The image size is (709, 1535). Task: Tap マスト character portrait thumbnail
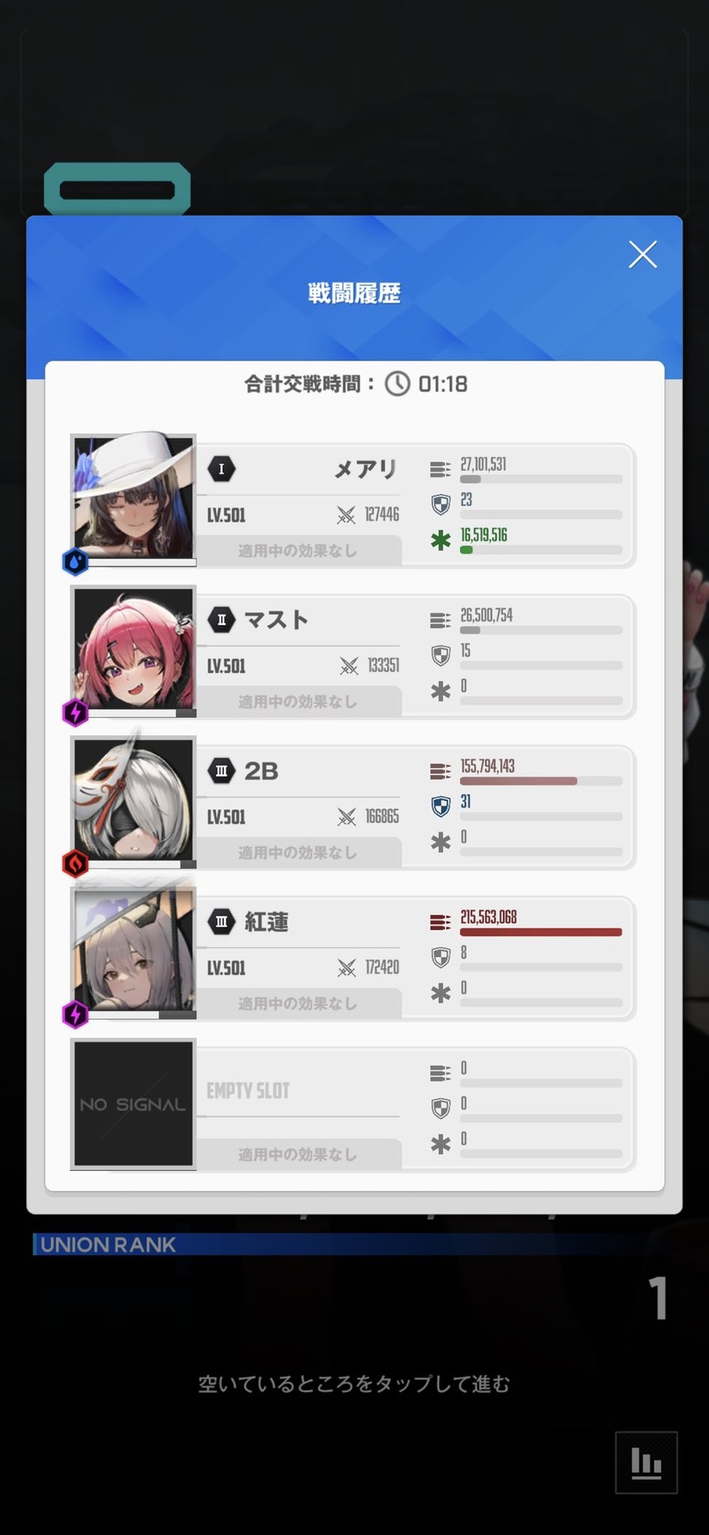(134, 650)
